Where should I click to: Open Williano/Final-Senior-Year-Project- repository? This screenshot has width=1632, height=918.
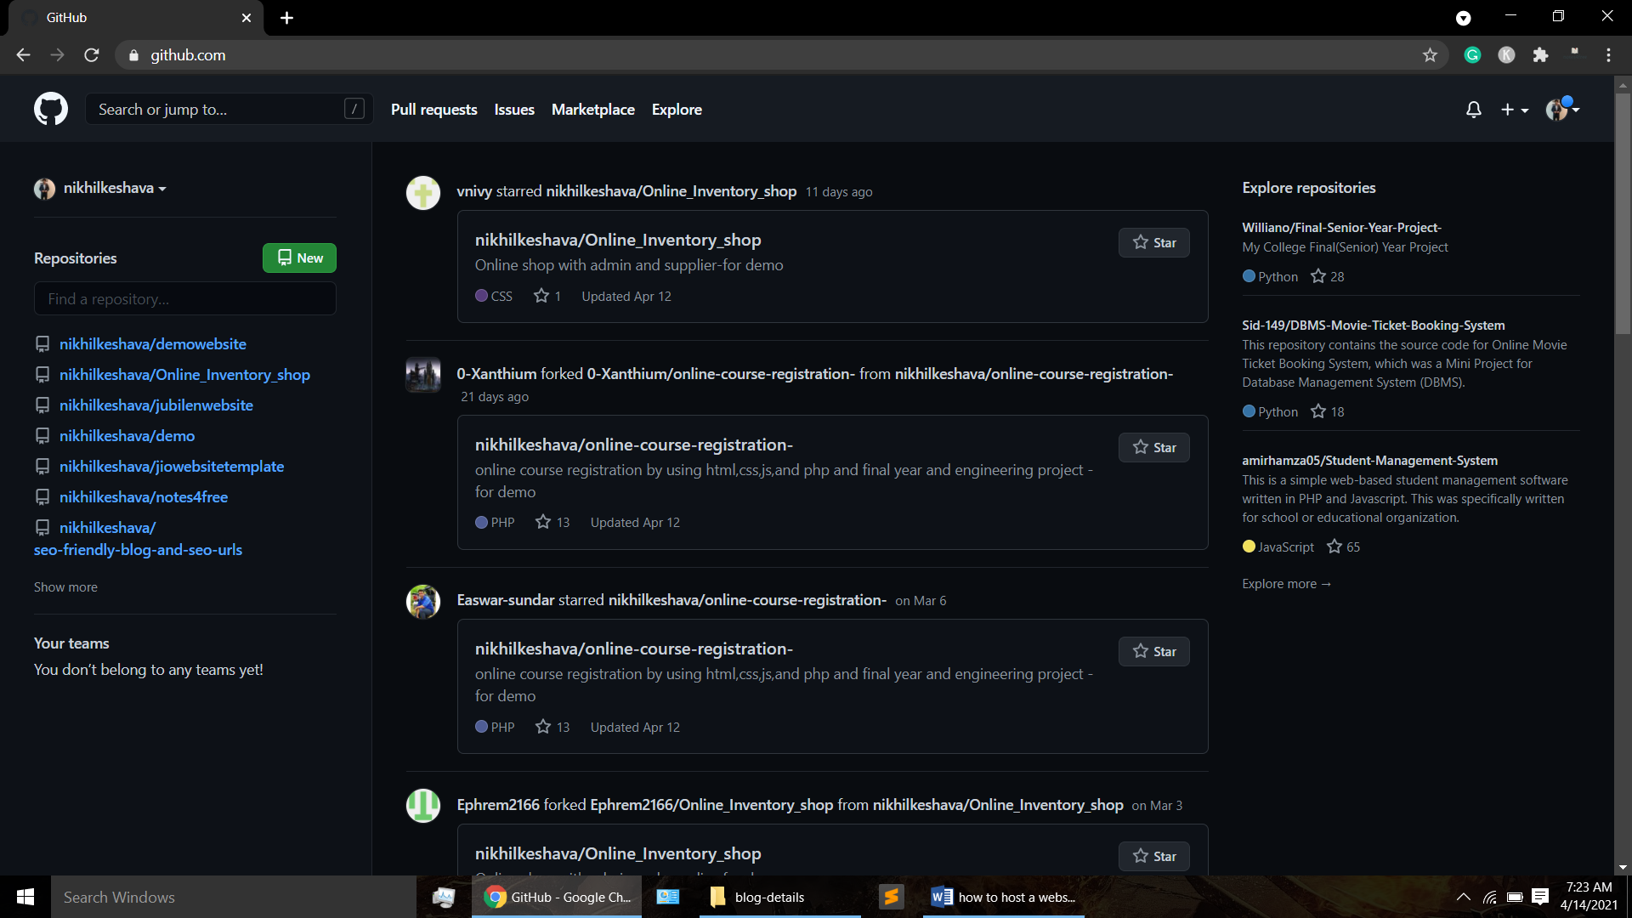click(1341, 228)
